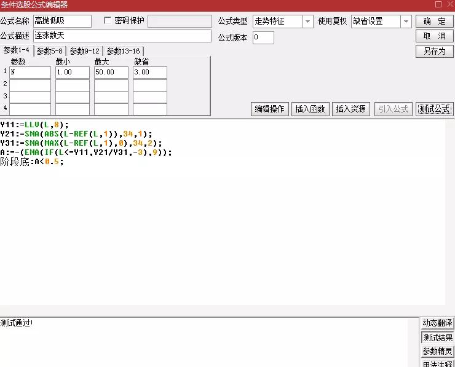This screenshot has height=367, width=455.
Task: Open the 公式类型 dropdown arrow
Action: tap(307, 22)
